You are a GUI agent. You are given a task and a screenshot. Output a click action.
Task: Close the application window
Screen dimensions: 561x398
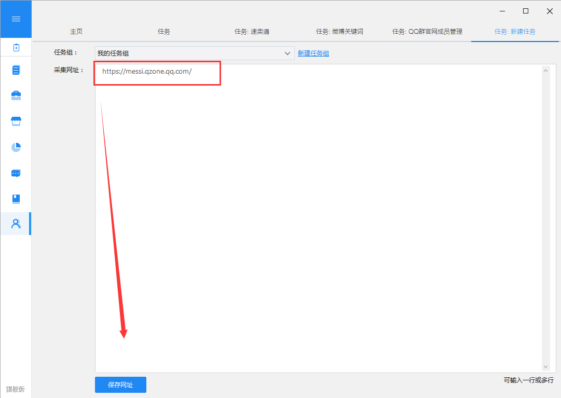(x=550, y=11)
